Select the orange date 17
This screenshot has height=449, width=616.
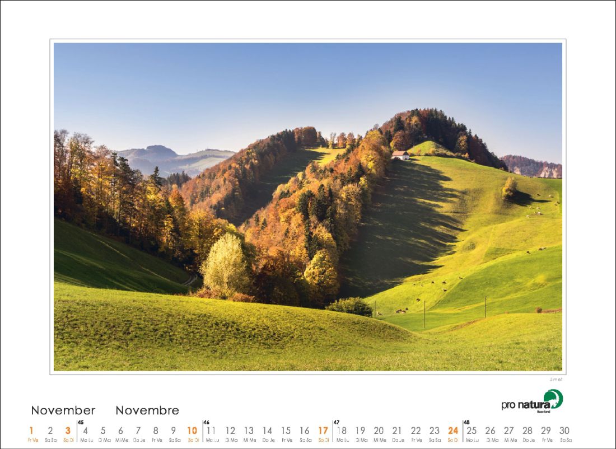click(322, 431)
